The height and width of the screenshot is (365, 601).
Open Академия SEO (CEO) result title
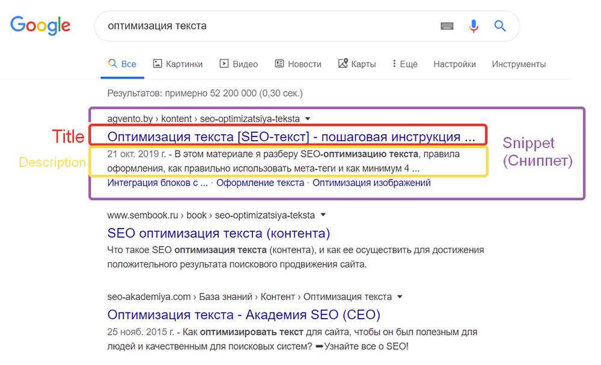click(x=243, y=314)
